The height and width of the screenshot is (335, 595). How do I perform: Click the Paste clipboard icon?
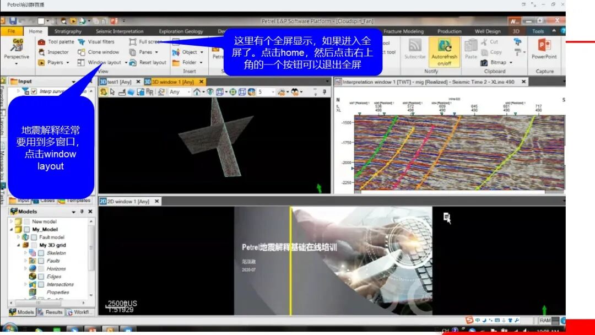click(x=470, y=46)
